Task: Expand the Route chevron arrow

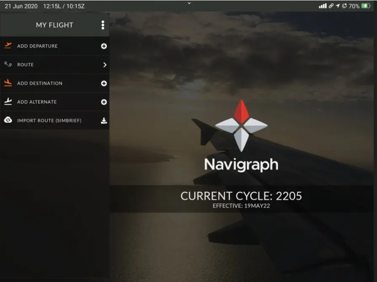Action: (104, 65)
